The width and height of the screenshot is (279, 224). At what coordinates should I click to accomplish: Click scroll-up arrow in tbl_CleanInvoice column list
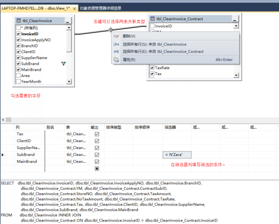(x=69, y=28)
